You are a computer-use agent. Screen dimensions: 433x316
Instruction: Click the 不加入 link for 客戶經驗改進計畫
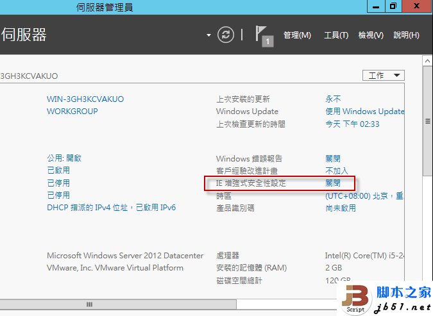[x=337, y=171]
